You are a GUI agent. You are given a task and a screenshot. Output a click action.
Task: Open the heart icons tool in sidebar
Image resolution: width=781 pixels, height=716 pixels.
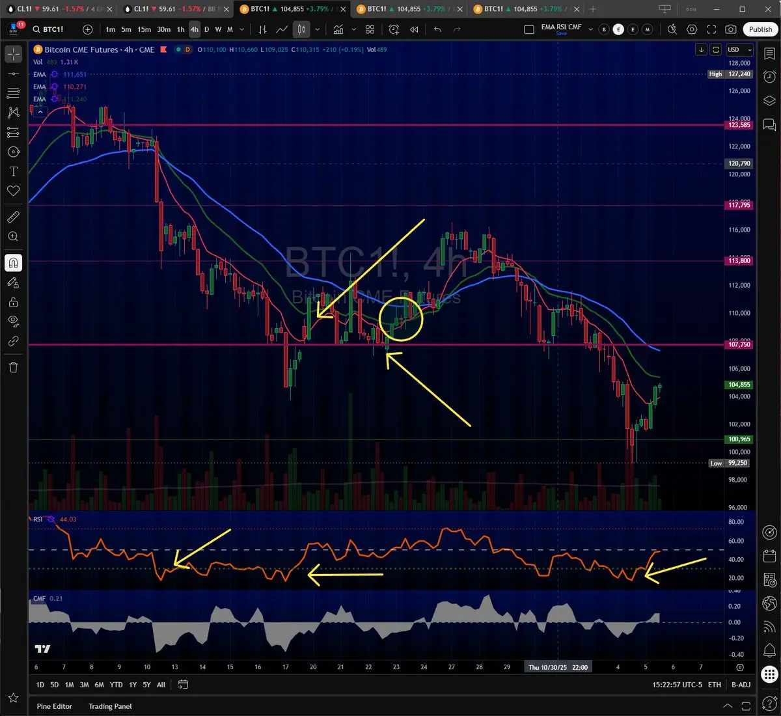tap(13, 191)
